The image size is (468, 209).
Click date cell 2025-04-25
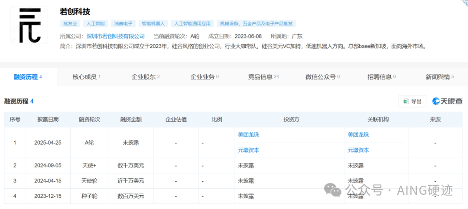pos(48,142)
